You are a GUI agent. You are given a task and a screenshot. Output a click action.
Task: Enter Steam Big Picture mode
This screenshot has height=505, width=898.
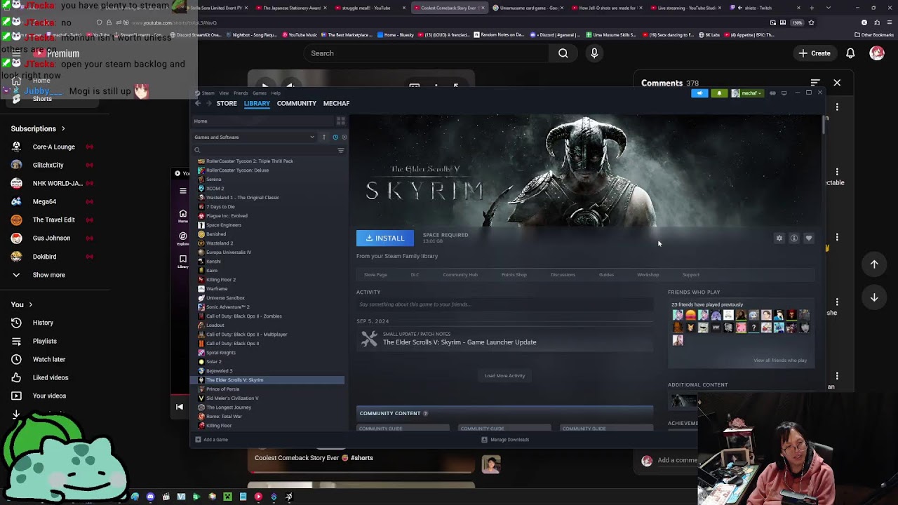[784, 93]
